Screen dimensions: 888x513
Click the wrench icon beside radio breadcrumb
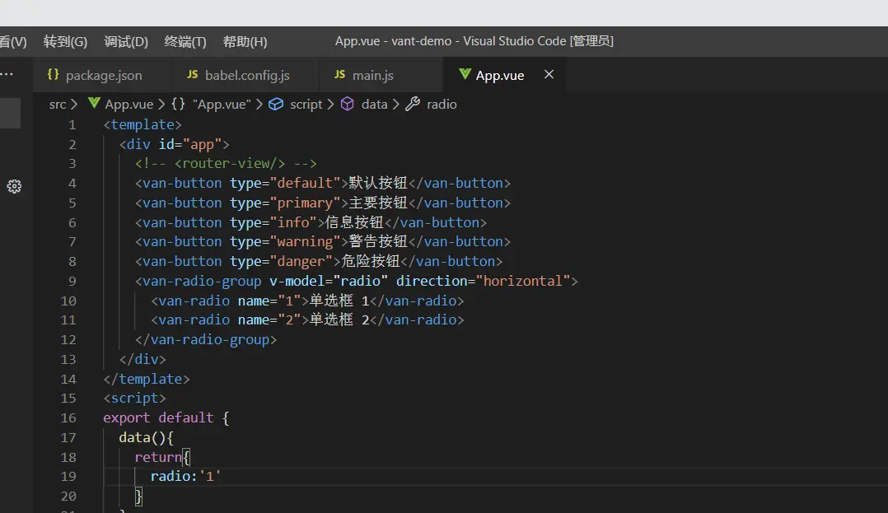pyautogui.click(x=413, y=105)
